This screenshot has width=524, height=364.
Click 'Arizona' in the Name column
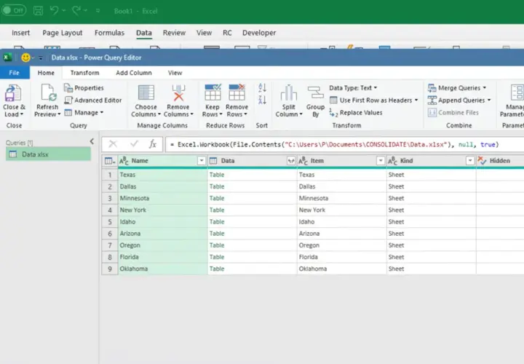coord(130,234)
